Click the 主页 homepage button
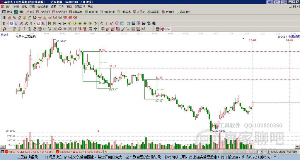The height and width of the screenshot is (160, 300). point(284,2)
